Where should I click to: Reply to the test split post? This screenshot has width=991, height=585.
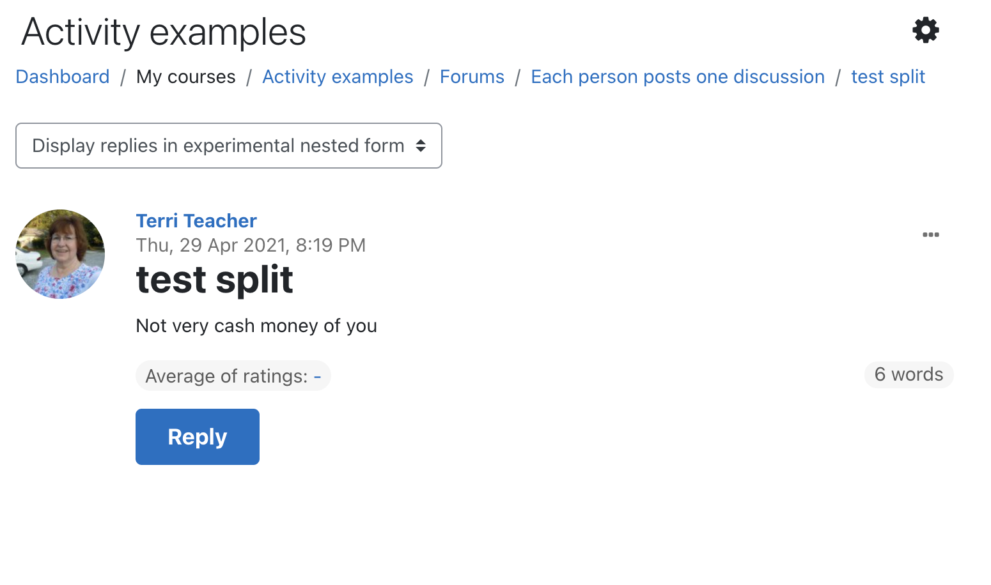[x=198, y=437]
